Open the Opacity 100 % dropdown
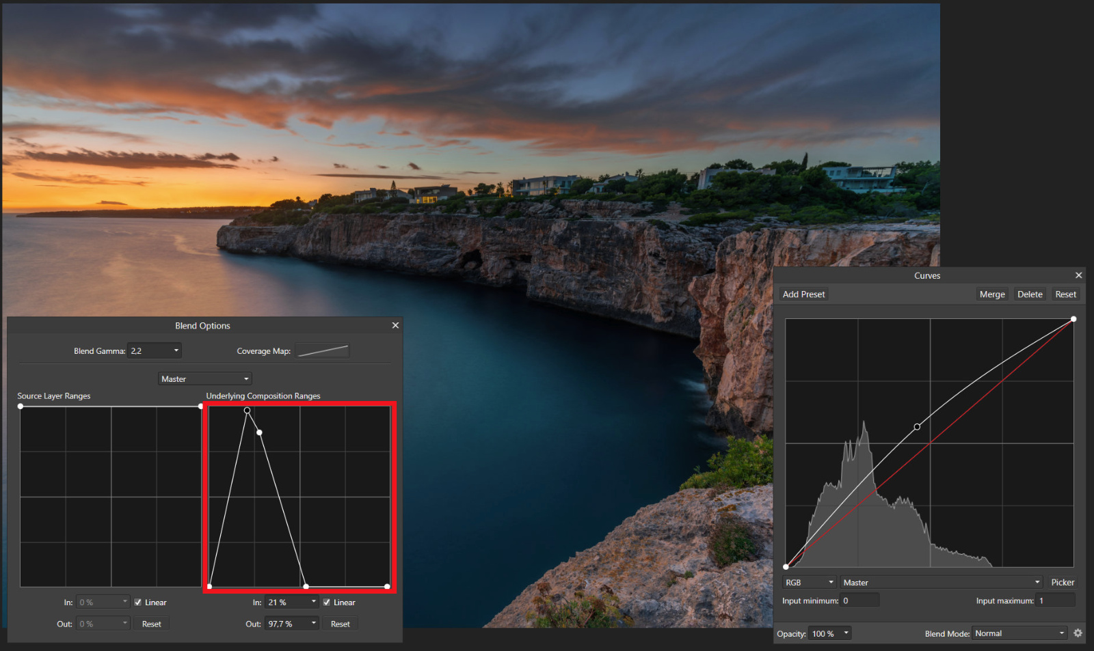1094x651 pixels. [830, 633]
